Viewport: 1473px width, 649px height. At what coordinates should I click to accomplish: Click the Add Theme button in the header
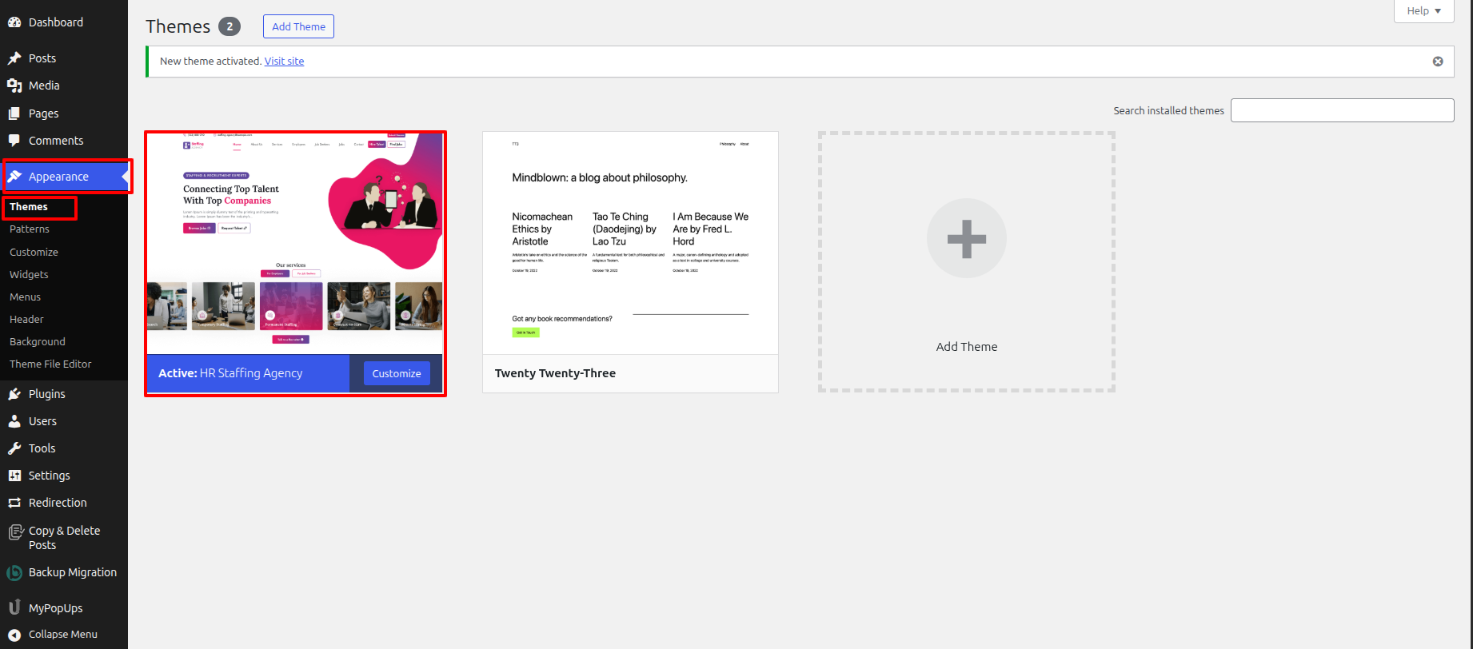click(x=298, y=26)
